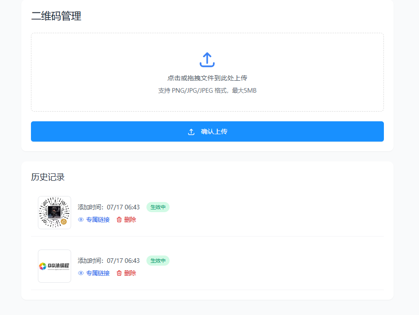The image size is (419, 315).
Task: Open the QQ沐编程 logo thumbnail
Action: point(55,266)
